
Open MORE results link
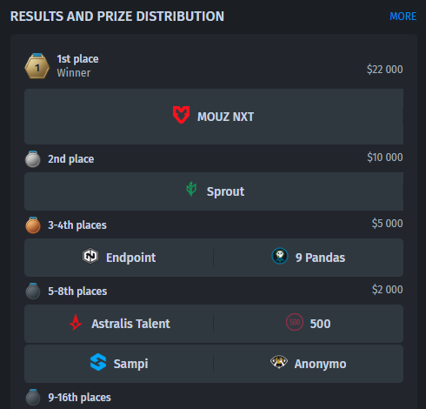[x=403, y=17]
